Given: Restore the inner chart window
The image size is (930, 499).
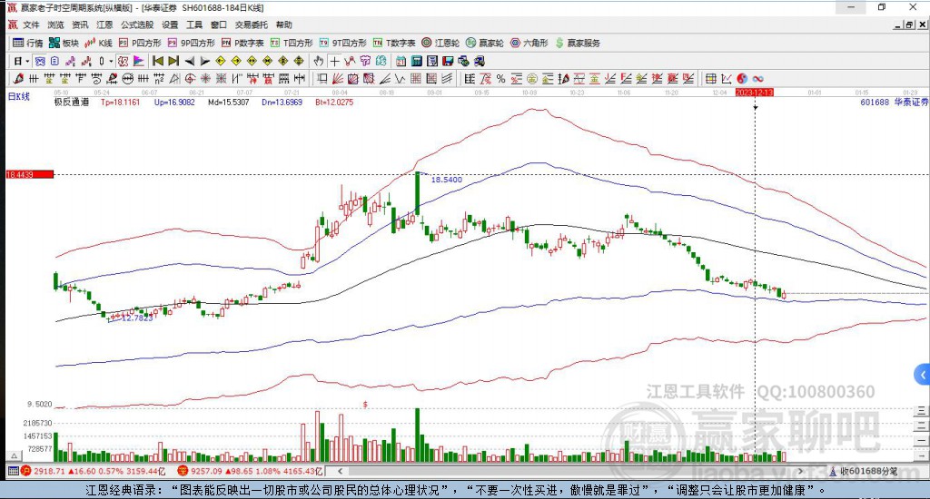Looking at the screenshot, I should click(x=910, y=24).
